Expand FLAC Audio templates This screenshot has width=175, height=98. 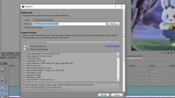point(25,58)
